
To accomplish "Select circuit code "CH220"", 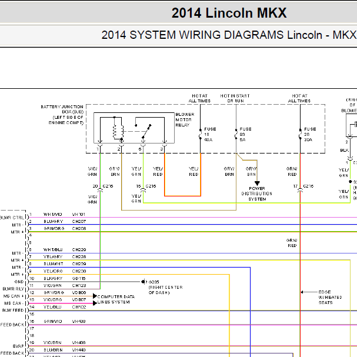I will tap(79, 250).
